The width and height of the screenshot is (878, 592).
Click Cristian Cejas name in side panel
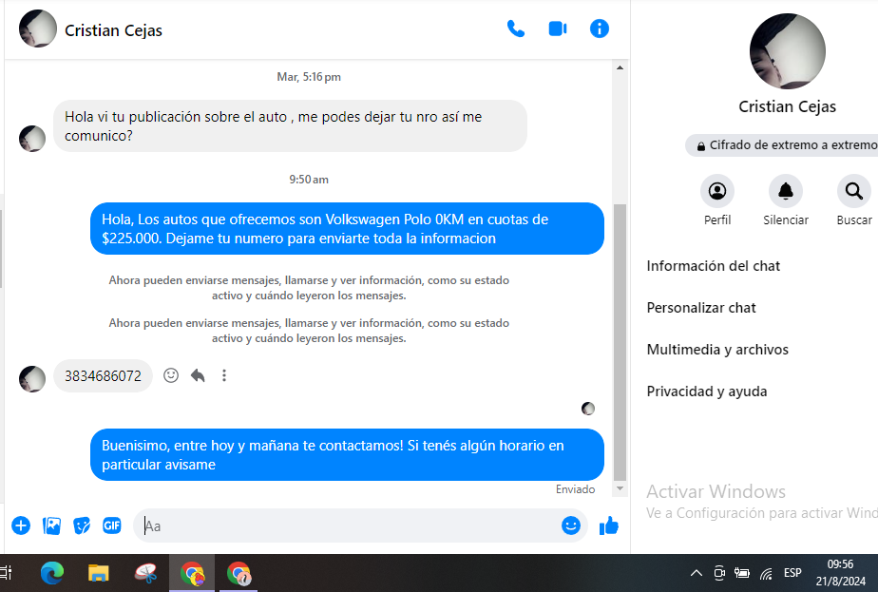click(787, 106)
